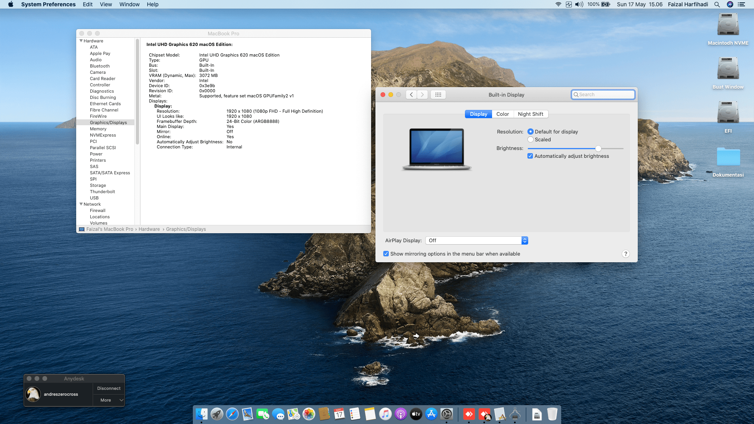Collapse the Network tree section
The height and width of the screenshot is (424, 754).
click(81, 204)
